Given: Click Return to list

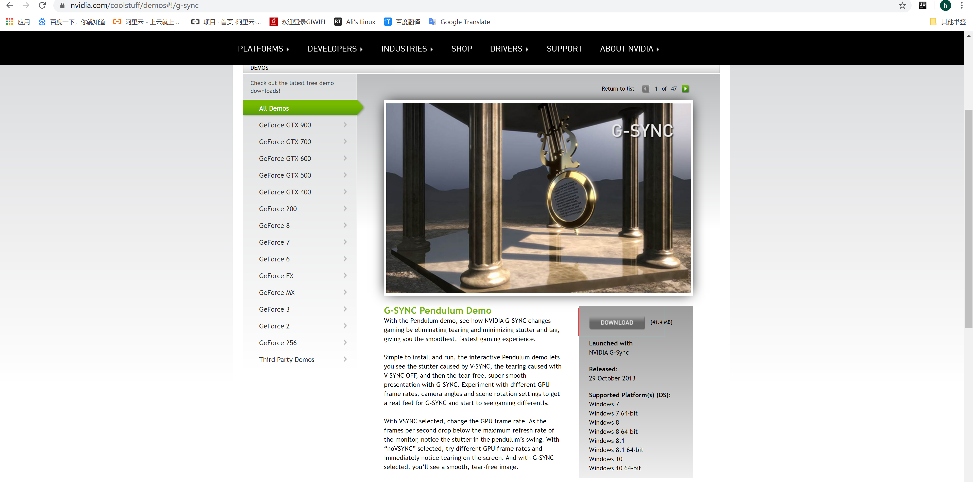Looking at the screenshot, I should tap(617, 89).
